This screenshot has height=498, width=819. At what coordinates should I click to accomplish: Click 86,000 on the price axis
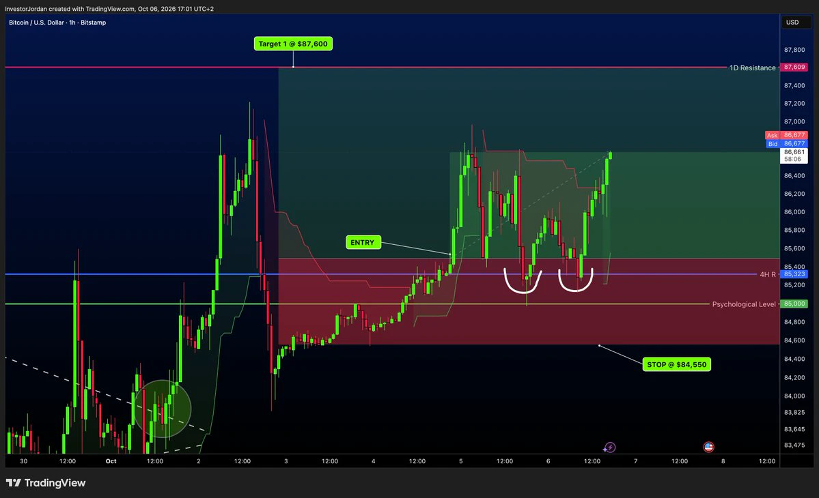pyautogui.click(x=794, y=211)
